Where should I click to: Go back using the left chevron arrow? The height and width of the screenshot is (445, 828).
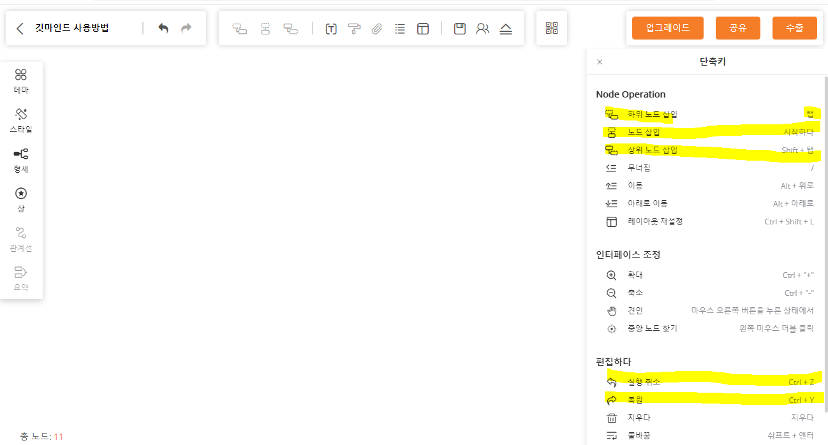click(x=20, y=28)
